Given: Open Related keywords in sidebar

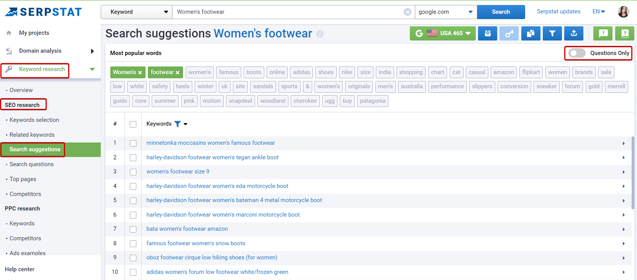Looking at the screenshot, I should 32,135.
